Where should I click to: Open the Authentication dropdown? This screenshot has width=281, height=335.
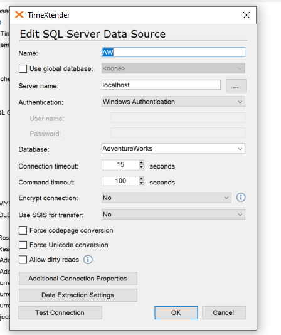173,102
